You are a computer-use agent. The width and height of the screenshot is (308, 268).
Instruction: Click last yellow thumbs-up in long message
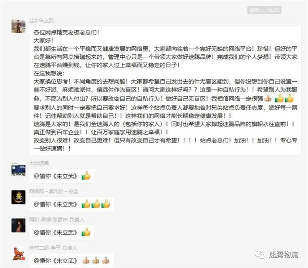(289, 98)
